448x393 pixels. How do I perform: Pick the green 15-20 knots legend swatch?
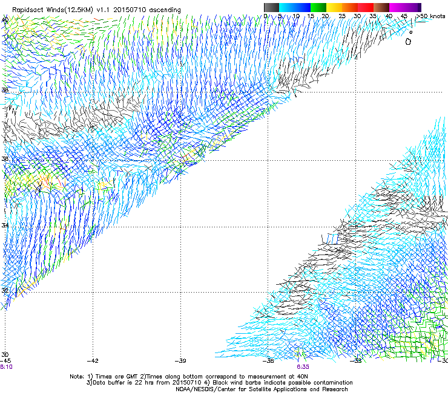[318, 7]
